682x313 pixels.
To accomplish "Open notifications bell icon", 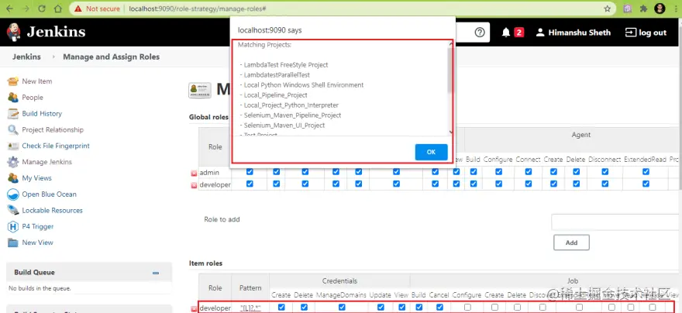I will pyautogui.click(x=506, y=33).
